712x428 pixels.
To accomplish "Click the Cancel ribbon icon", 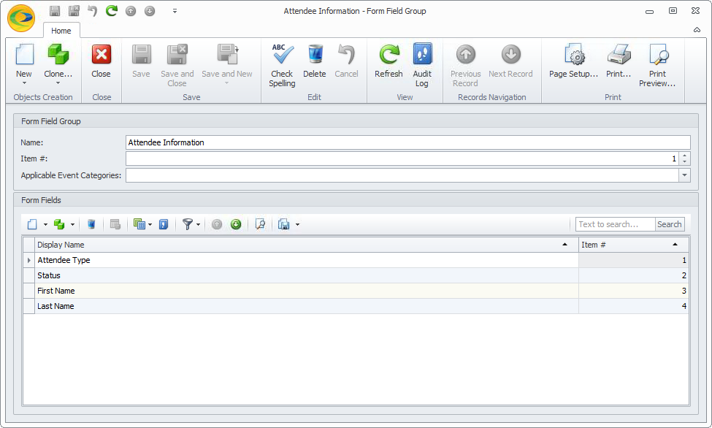I will (x=346, y=55).
